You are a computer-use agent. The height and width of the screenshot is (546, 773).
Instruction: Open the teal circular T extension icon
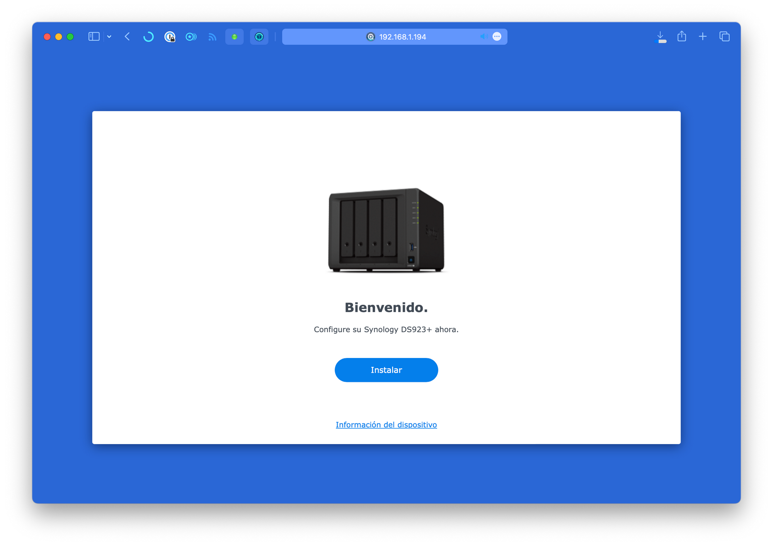click(x=259, y=37)
